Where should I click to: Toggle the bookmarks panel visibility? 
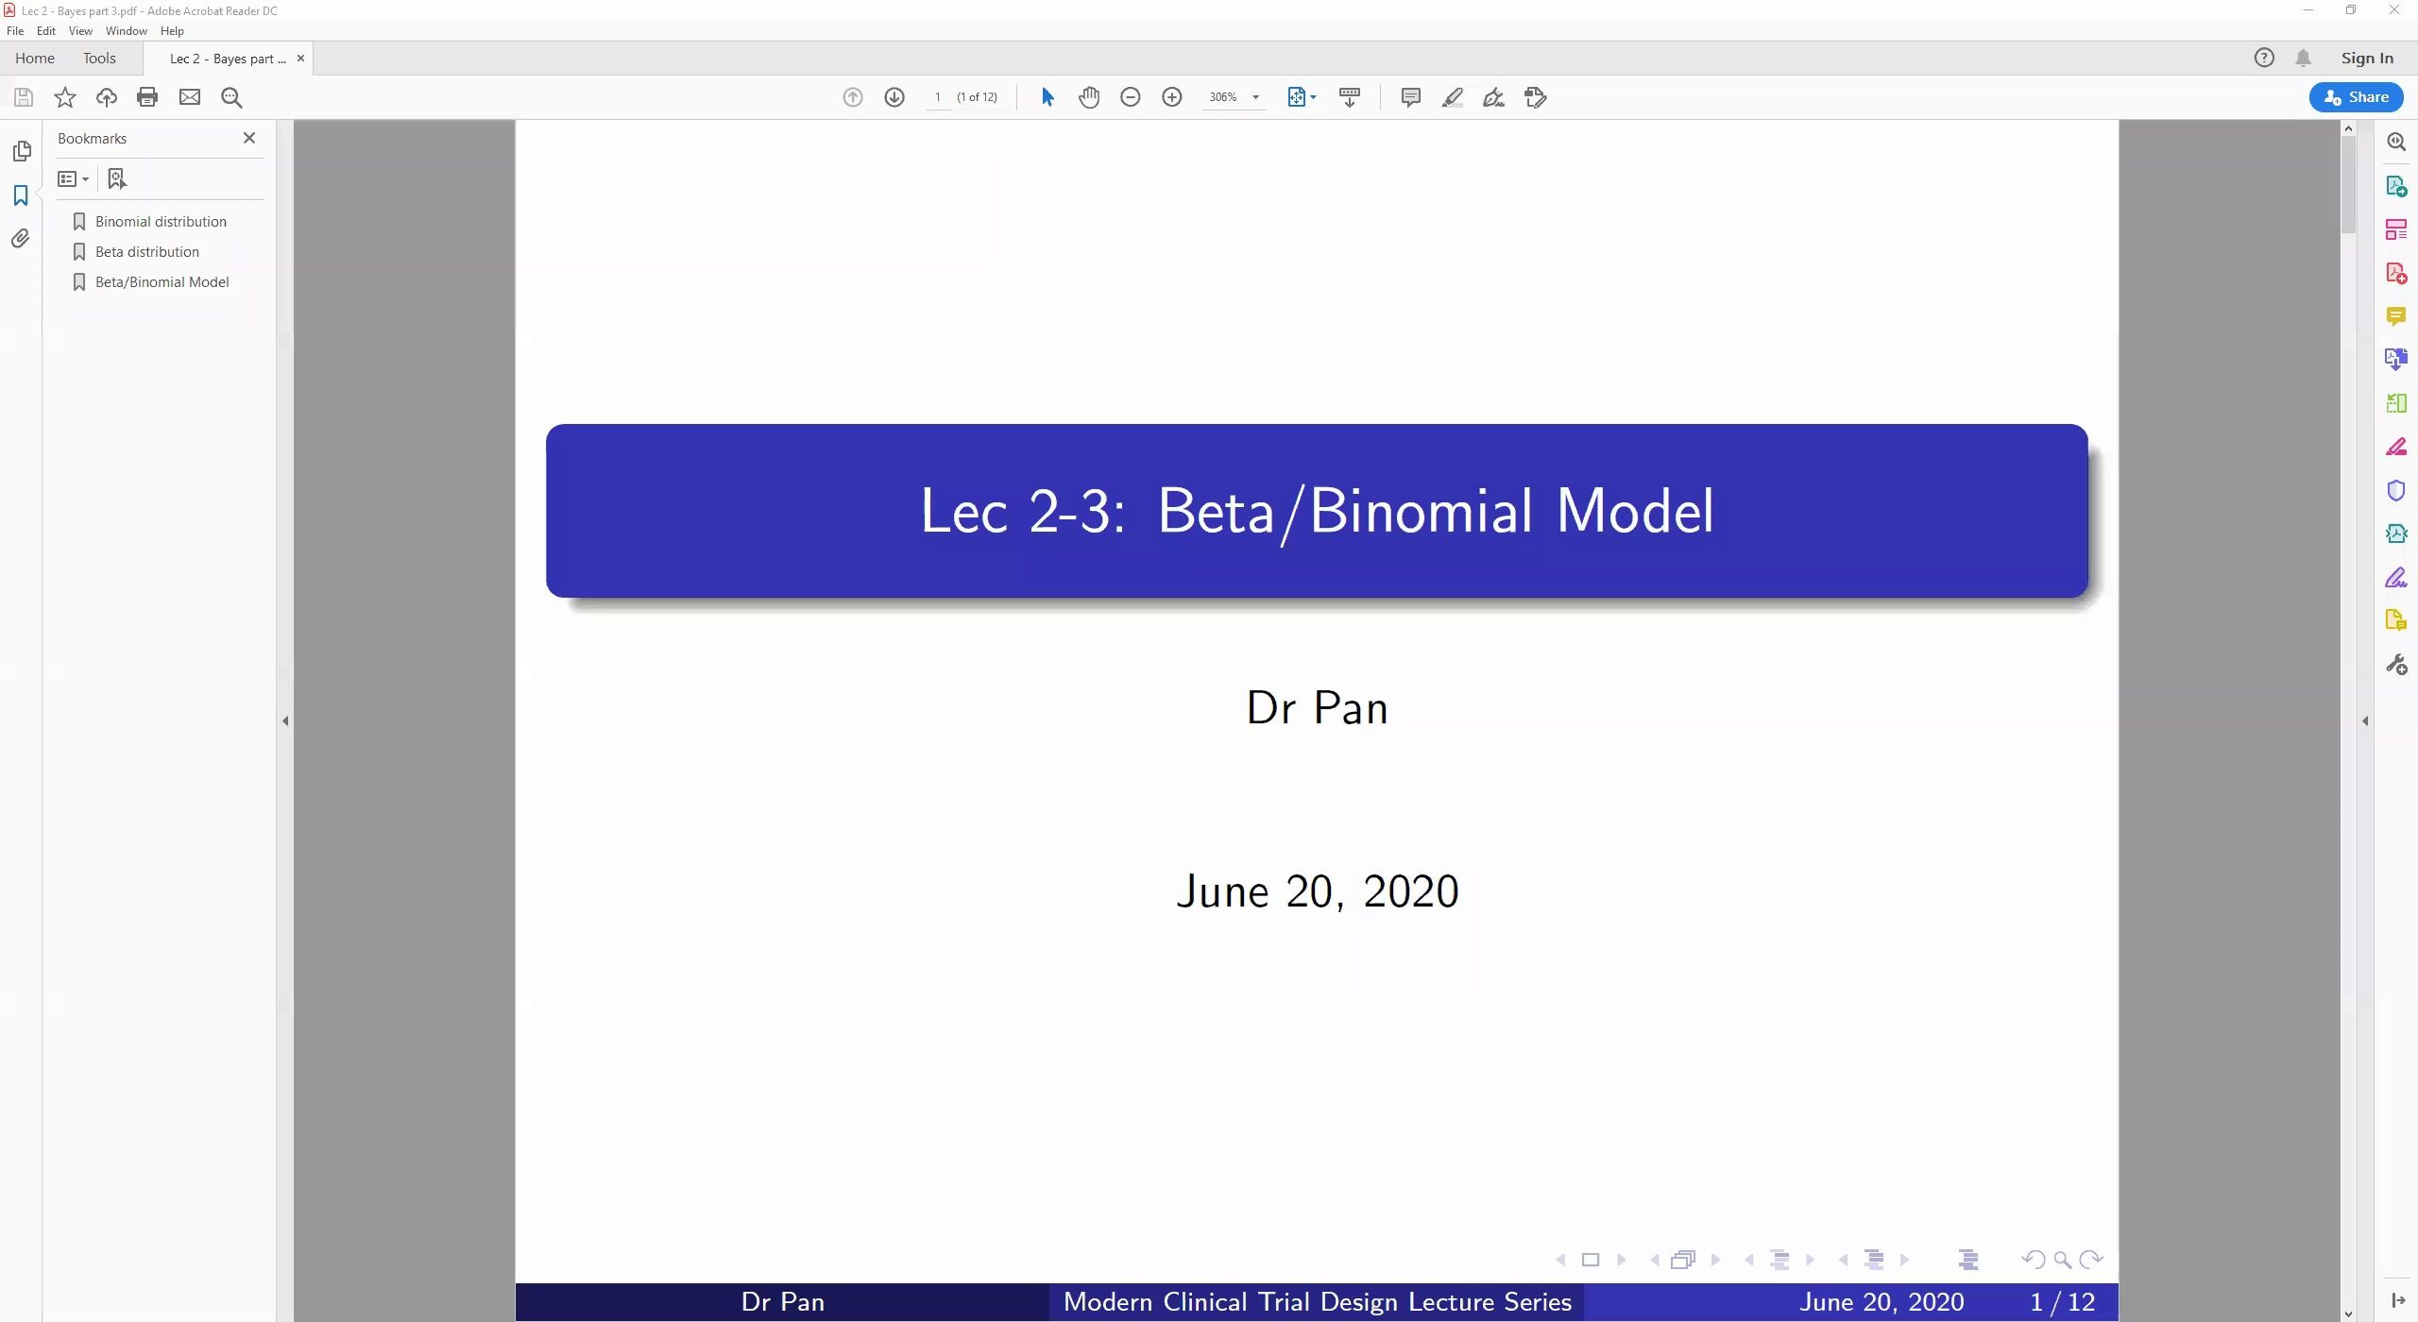[x=21, y=195]
